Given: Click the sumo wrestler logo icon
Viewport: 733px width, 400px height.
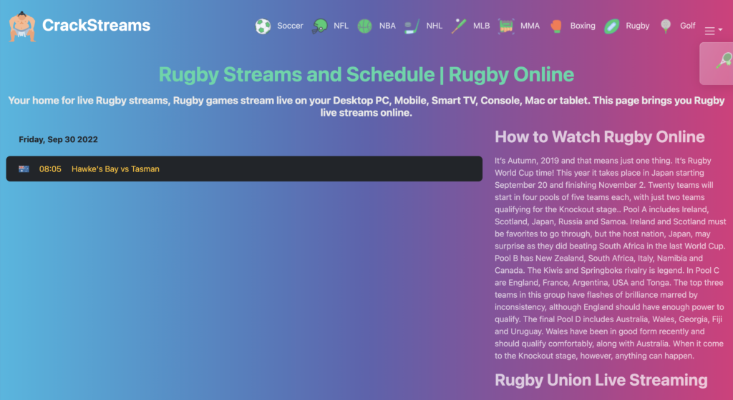Looking at the screenshot, I should (x=22, y=26).
